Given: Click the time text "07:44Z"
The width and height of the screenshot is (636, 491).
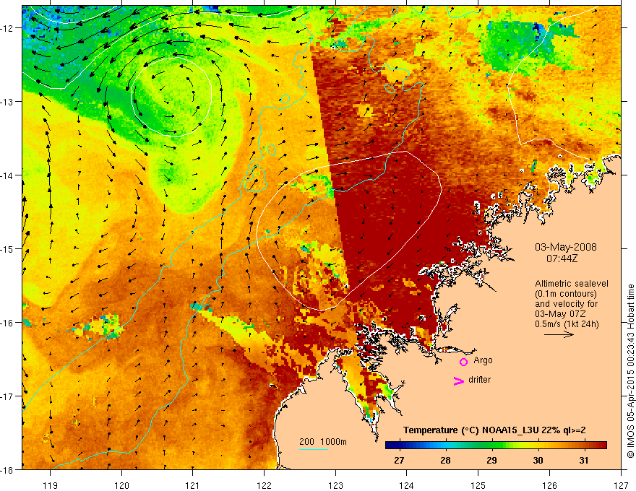Looking at the screenshot, I should tap(562, 258).
